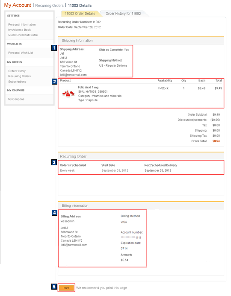Screen dimensions: 231x296
Task: Click the Order Subtotal value $9.49
Action: click(216, 114)
